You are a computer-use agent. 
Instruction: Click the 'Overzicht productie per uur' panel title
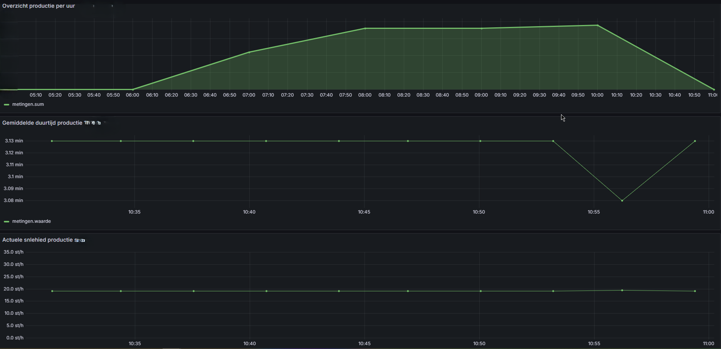pos(38,5)
